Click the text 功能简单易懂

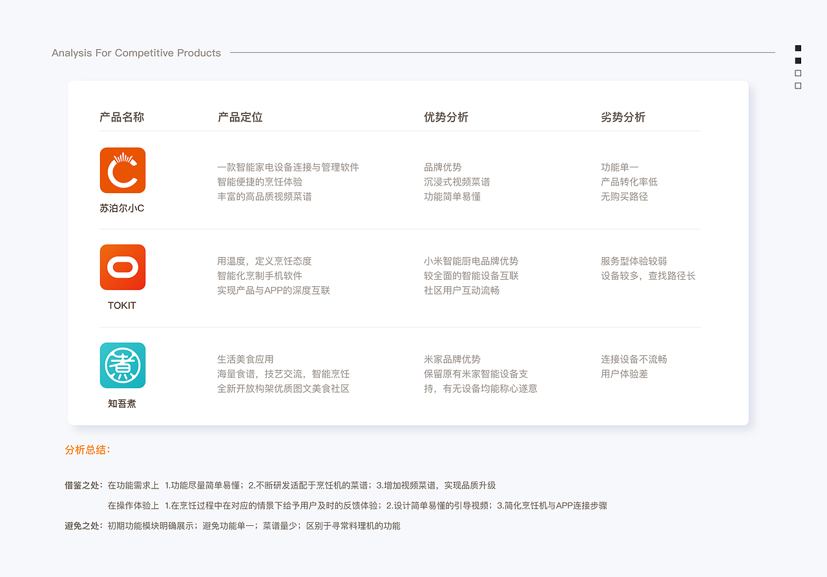click(x=452, y=196)
